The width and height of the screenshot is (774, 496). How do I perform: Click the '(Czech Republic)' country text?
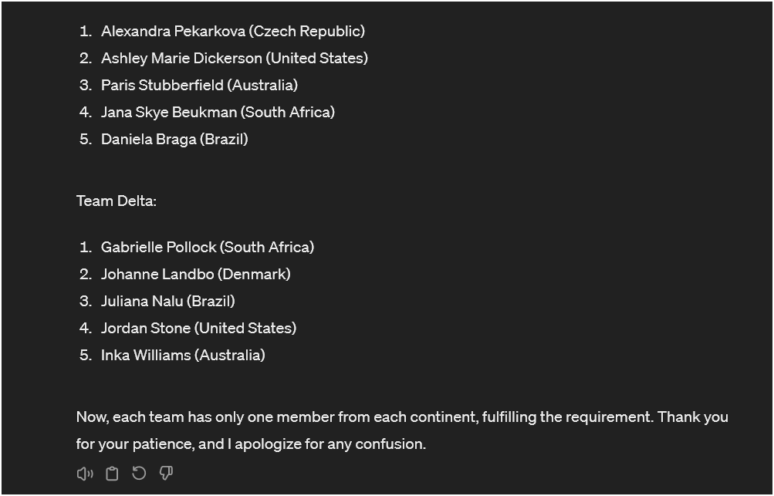point(307,31)
